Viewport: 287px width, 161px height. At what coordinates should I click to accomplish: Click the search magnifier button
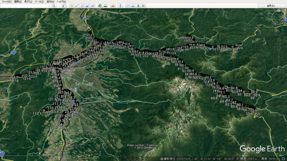54,6
